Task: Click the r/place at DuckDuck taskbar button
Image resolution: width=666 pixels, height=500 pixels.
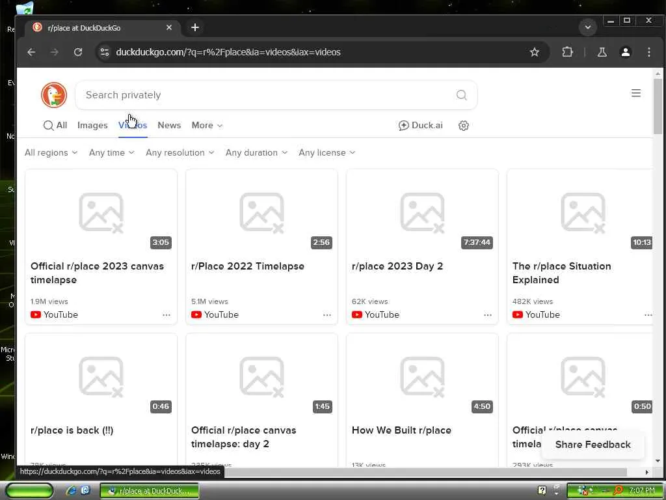Action: (x=149, y=491)
